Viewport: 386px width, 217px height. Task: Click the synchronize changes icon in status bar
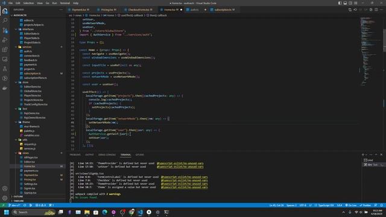click(x=25, y=205)
